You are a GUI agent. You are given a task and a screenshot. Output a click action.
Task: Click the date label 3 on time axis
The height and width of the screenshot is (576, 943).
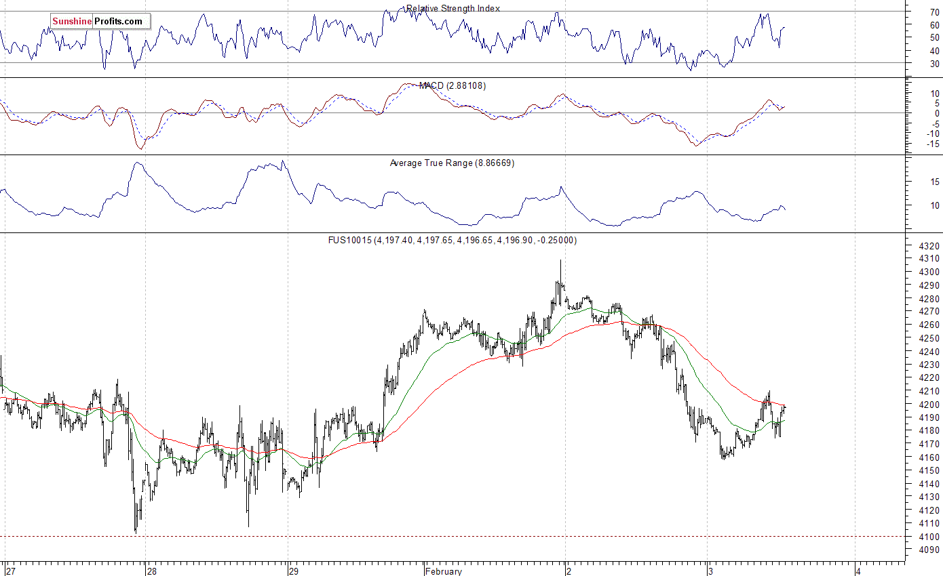[x=712, y=571]
